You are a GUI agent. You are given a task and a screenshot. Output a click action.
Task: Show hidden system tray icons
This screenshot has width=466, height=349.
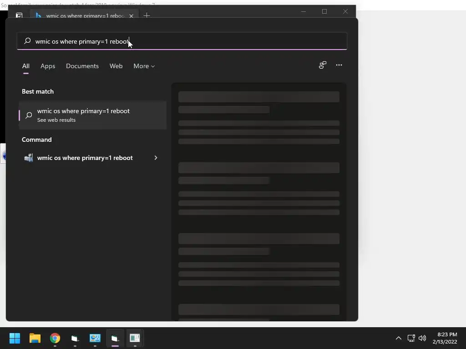pyautogui.click(x=399, y=338)
